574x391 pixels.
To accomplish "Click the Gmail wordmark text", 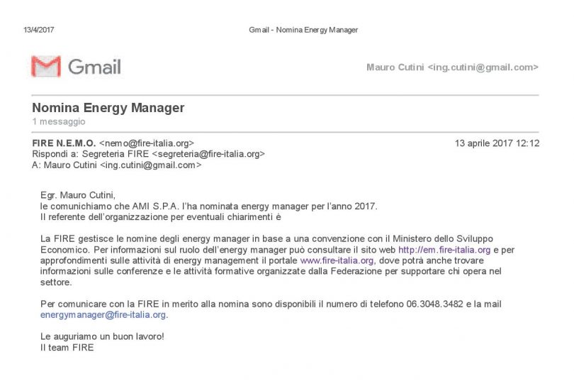I will pos(94,67).
